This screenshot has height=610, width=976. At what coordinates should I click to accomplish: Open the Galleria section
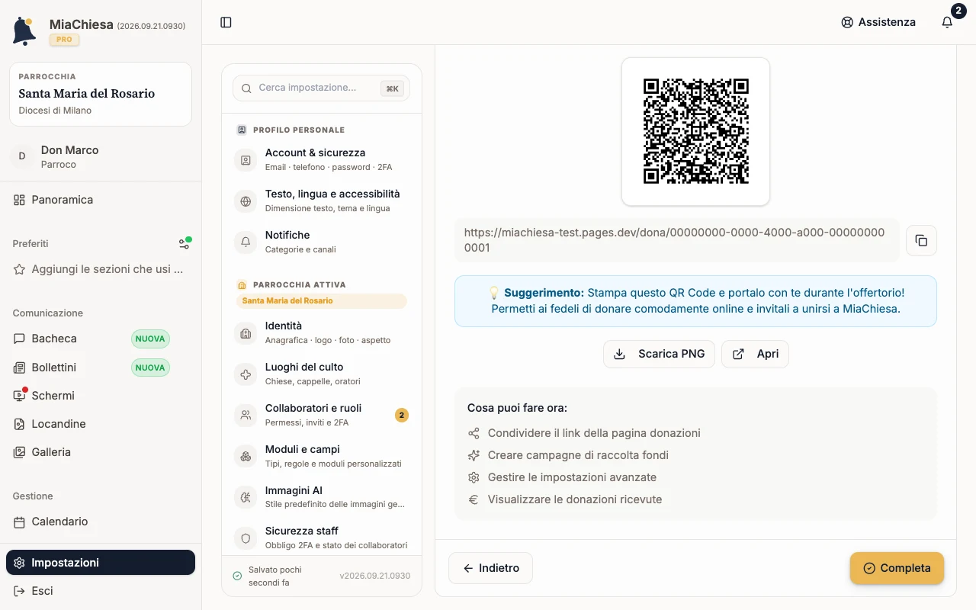(101, 452)
